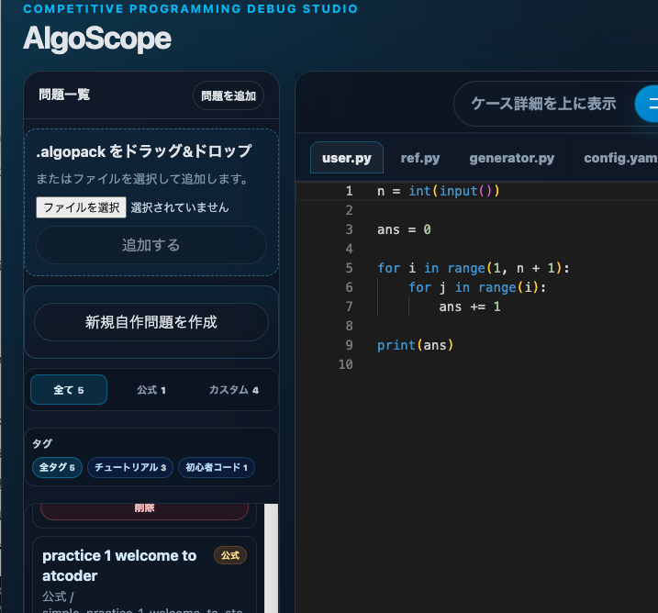Select the 公式 1 filter tab
The width and height of the screenshot is (658, 613).
pos(151,390)
